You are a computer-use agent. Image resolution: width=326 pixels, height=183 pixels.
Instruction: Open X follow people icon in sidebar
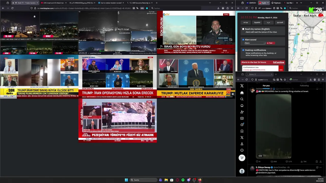tap(242, 112)
